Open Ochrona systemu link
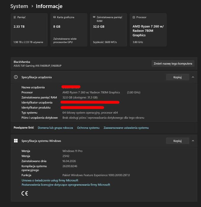Viewport: 201px width, 207px height. (88, 128)
